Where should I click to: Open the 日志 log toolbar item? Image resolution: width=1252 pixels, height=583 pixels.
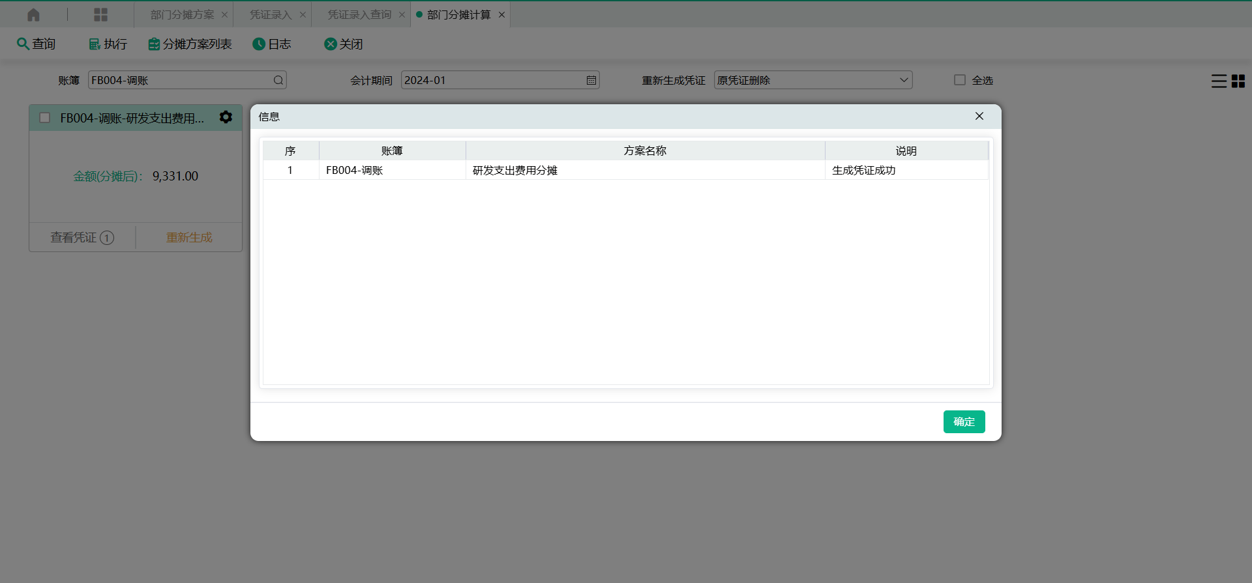271,44
